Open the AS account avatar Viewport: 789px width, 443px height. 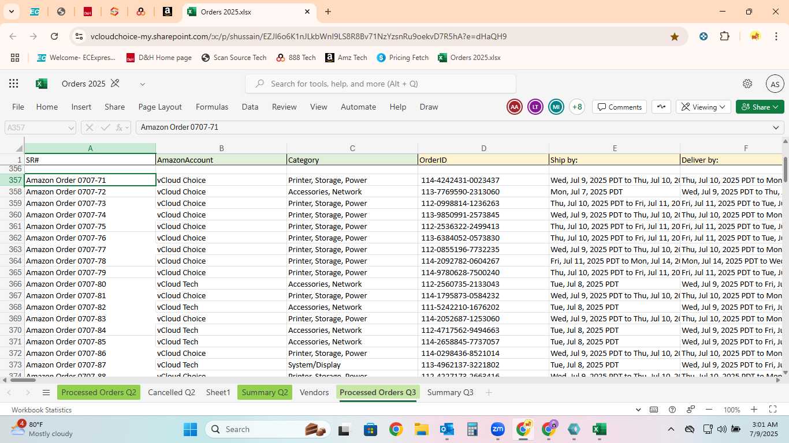click(775, 84)
